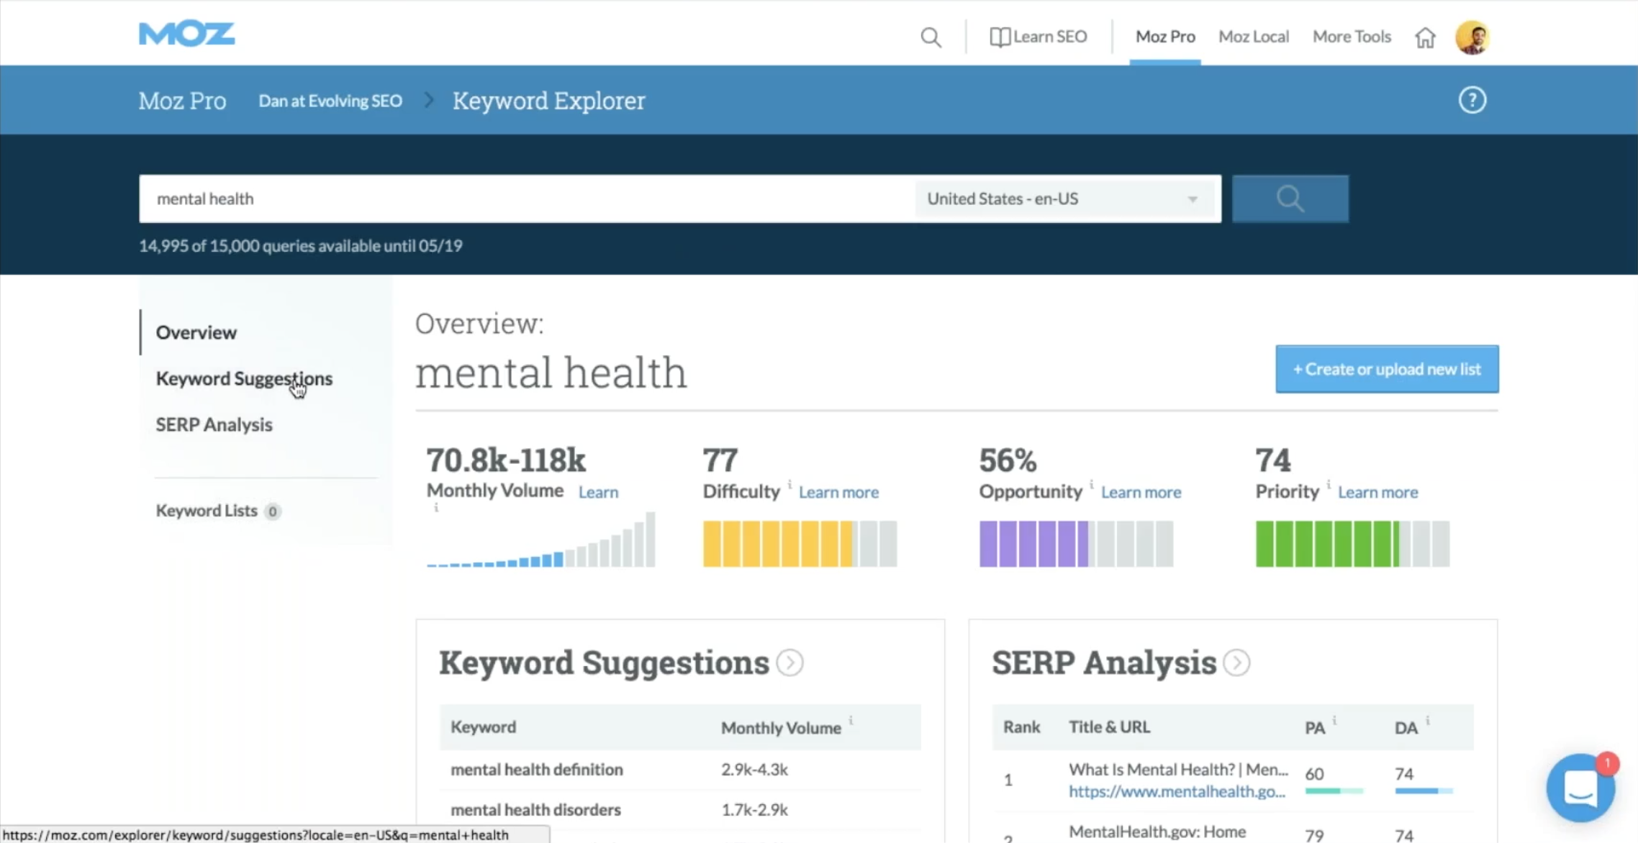Click Create or upload new list button
The image size is (1638, 843).
[1387, 369]
